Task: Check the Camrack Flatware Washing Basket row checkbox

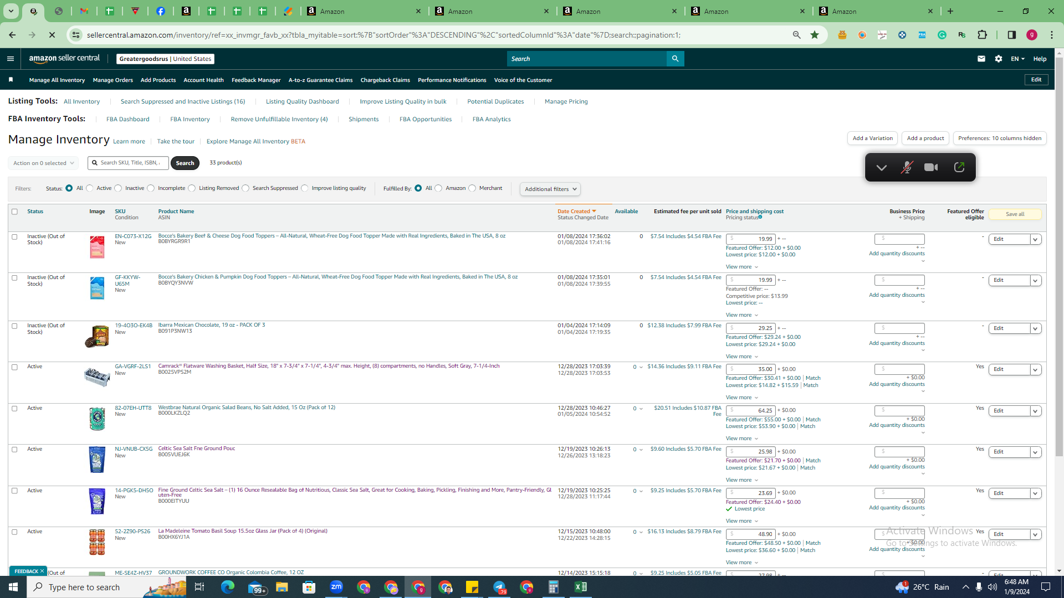Action: coord(14,367)
